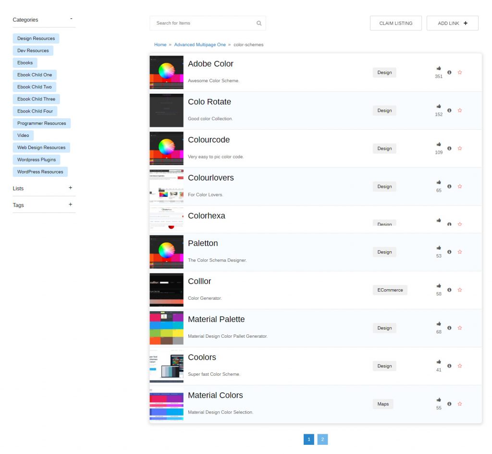Favorite Material Palette with the star
Viewport: 492px width, 454px height.
click(x=460, y=328)
